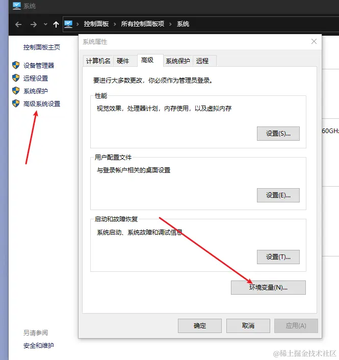Close the 系统属性 dialog with X
This screenshot has width=339, height=360.
coord(314,41)
